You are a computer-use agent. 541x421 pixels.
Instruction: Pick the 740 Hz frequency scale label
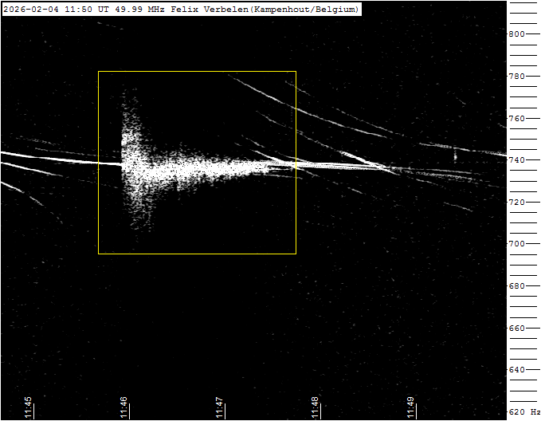coord(517,160)
